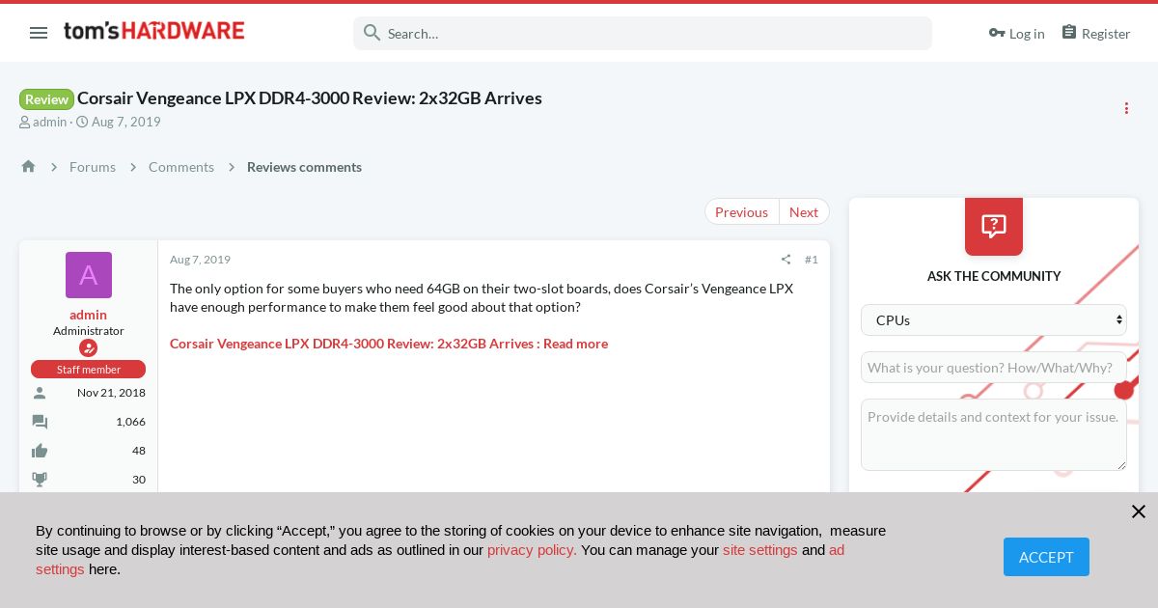1158x608 pixels.
Task: Open the Corsair Vengeance LPX Read more link
Action: [389, 344]
